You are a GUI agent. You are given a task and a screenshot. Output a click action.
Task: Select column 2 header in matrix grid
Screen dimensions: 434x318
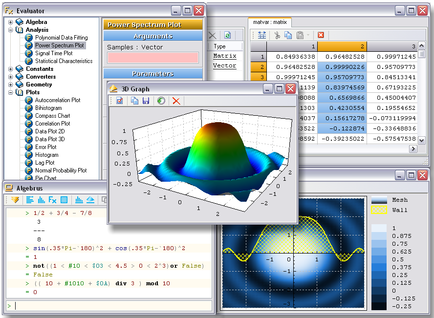[x=342, y=46]
